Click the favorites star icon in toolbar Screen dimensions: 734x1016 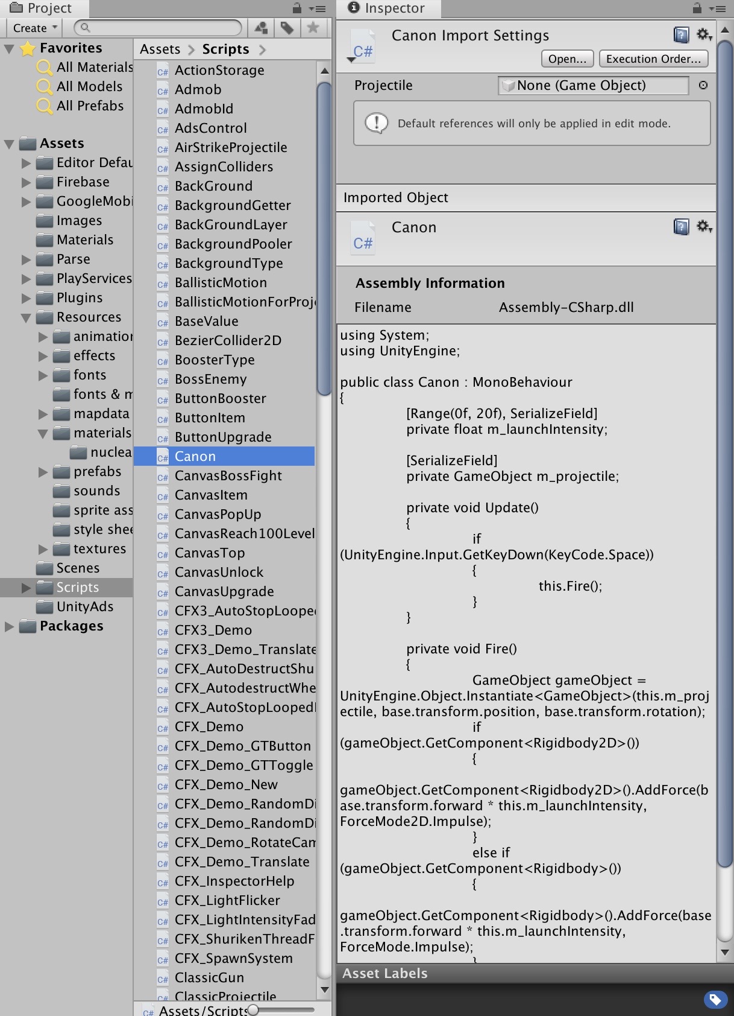coord(313,28)
